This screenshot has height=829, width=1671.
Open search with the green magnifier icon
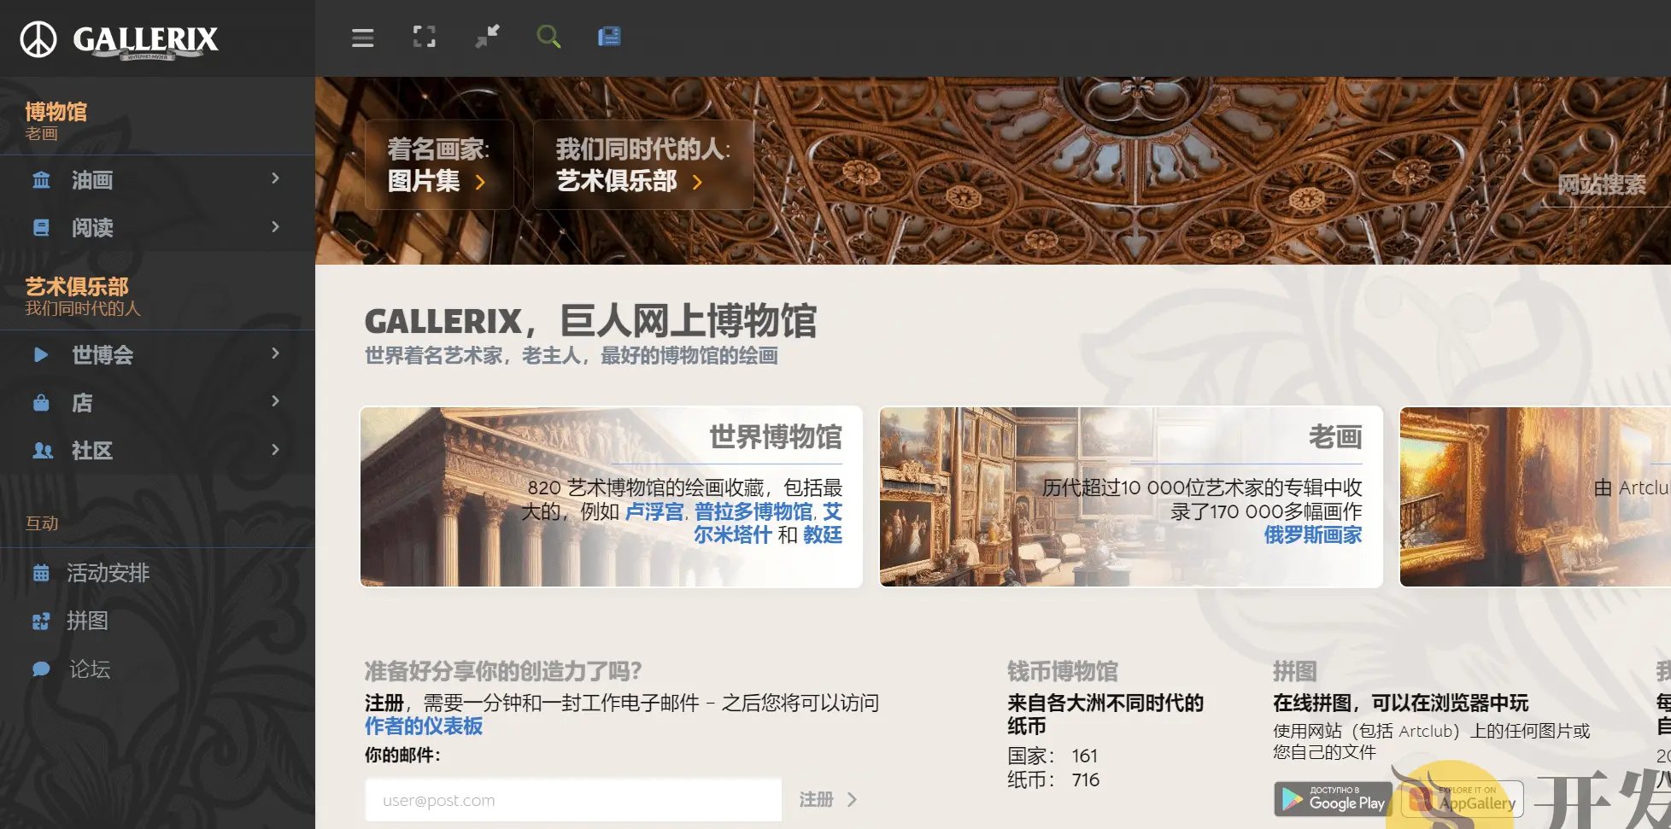548,37
